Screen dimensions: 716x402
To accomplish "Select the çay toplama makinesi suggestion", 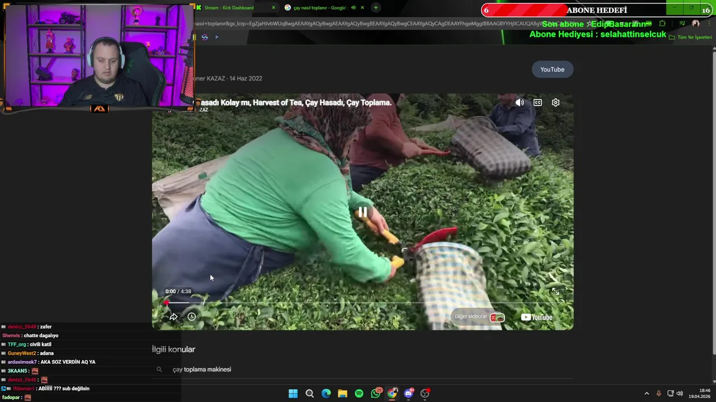I will (201, 369).
